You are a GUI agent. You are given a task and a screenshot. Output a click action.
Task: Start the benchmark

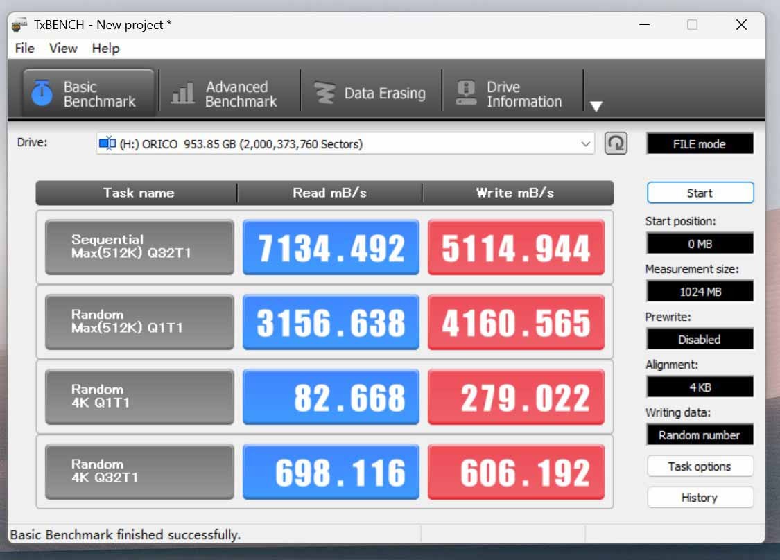700,193
